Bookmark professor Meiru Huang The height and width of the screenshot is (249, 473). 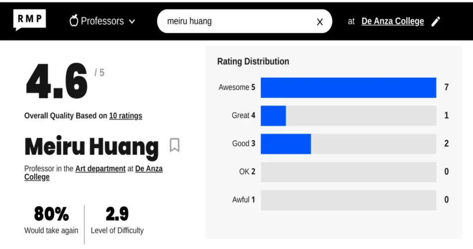click(x=174, y=145)
